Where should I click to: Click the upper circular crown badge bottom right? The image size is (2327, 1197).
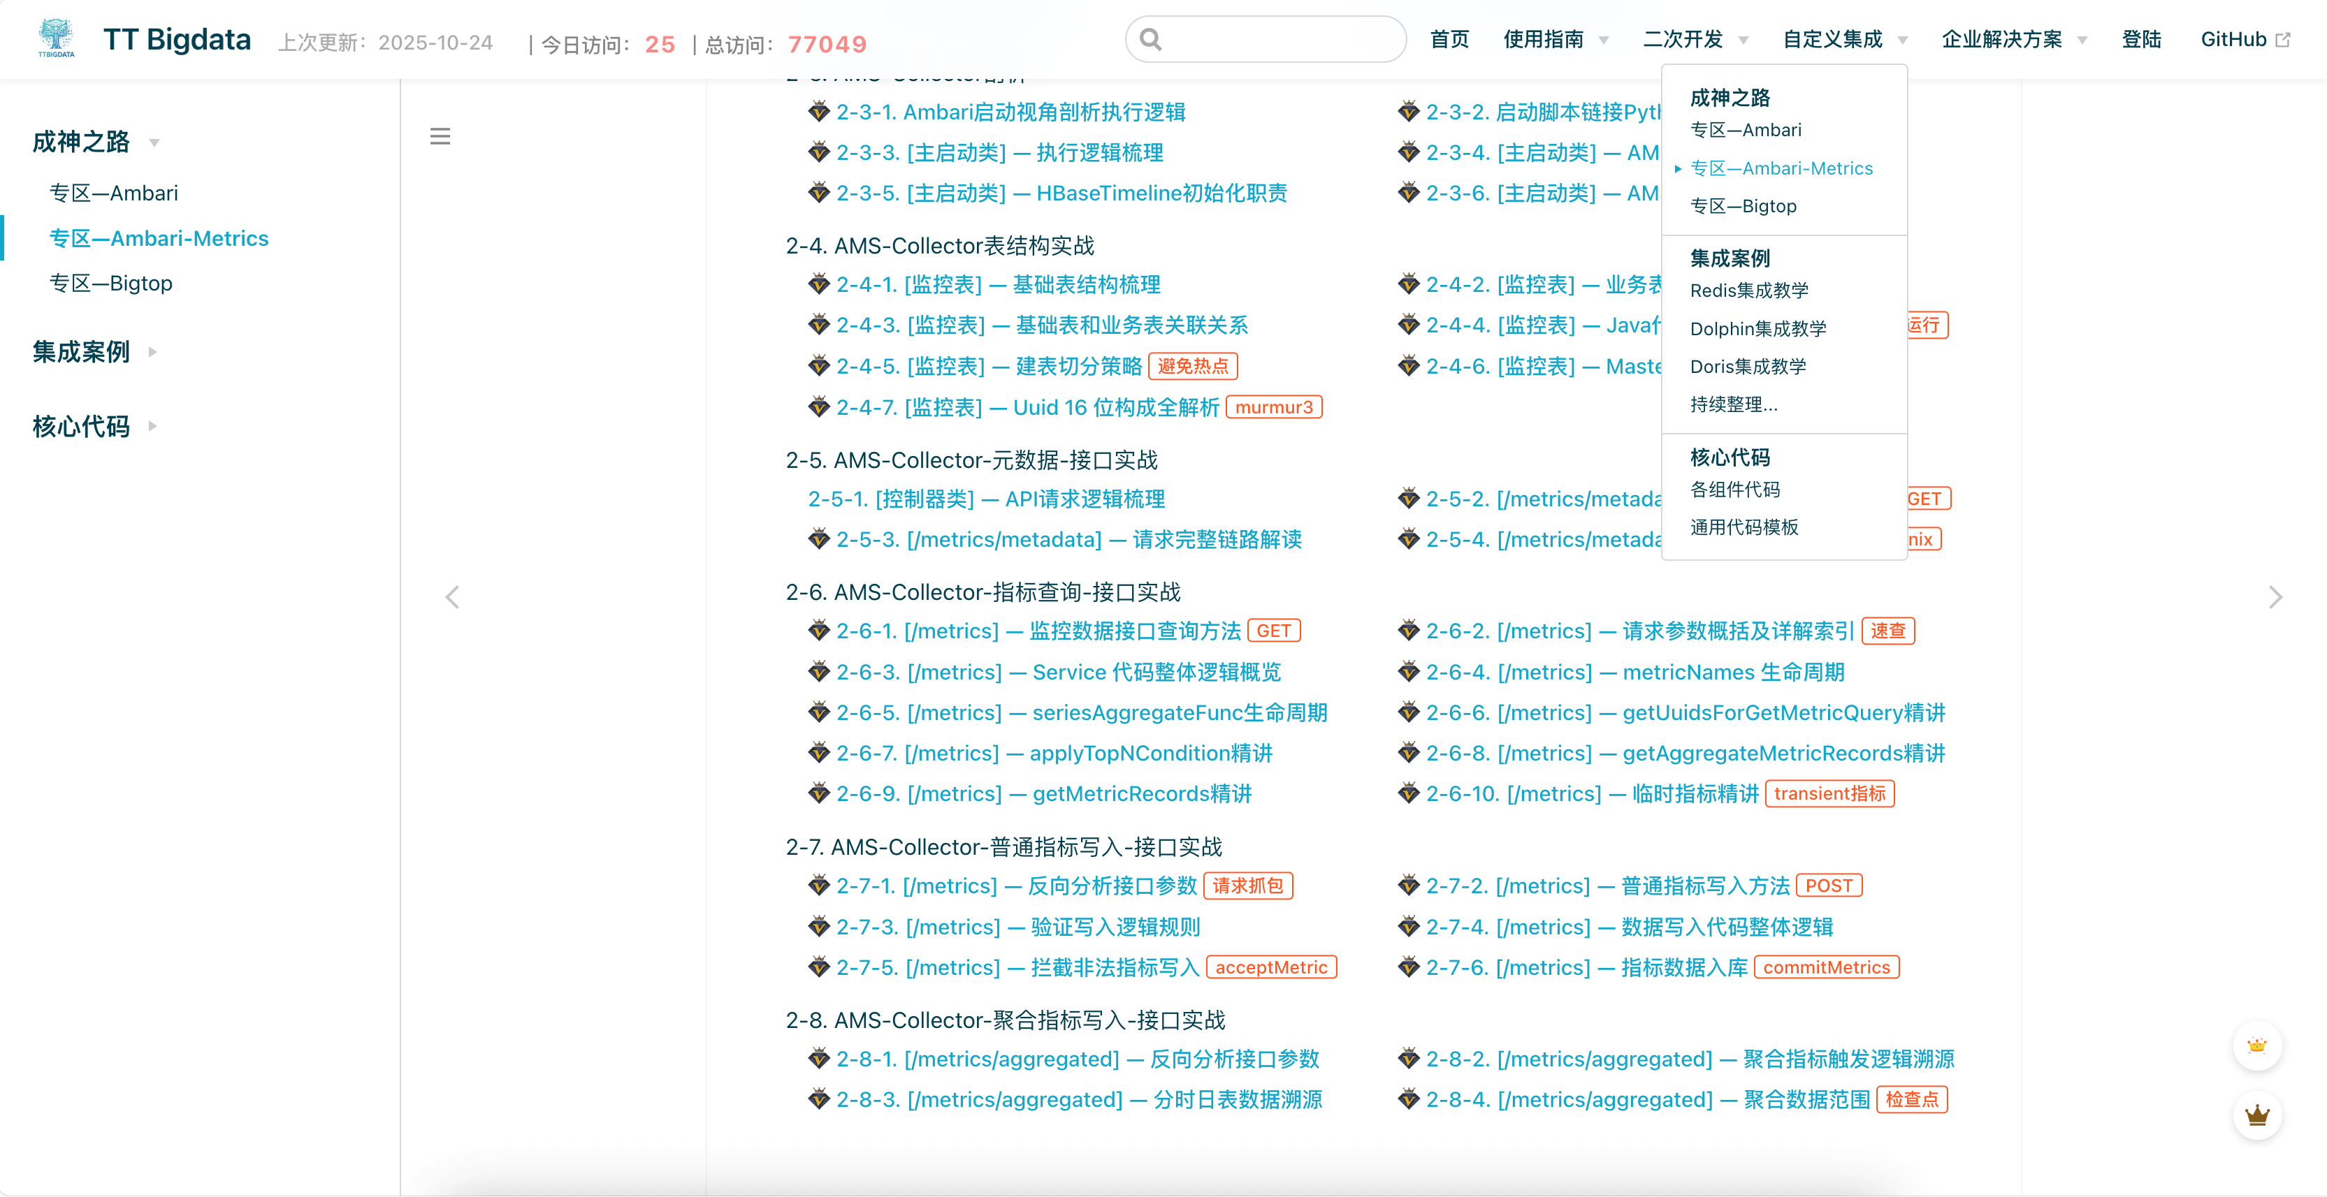2257,1046
